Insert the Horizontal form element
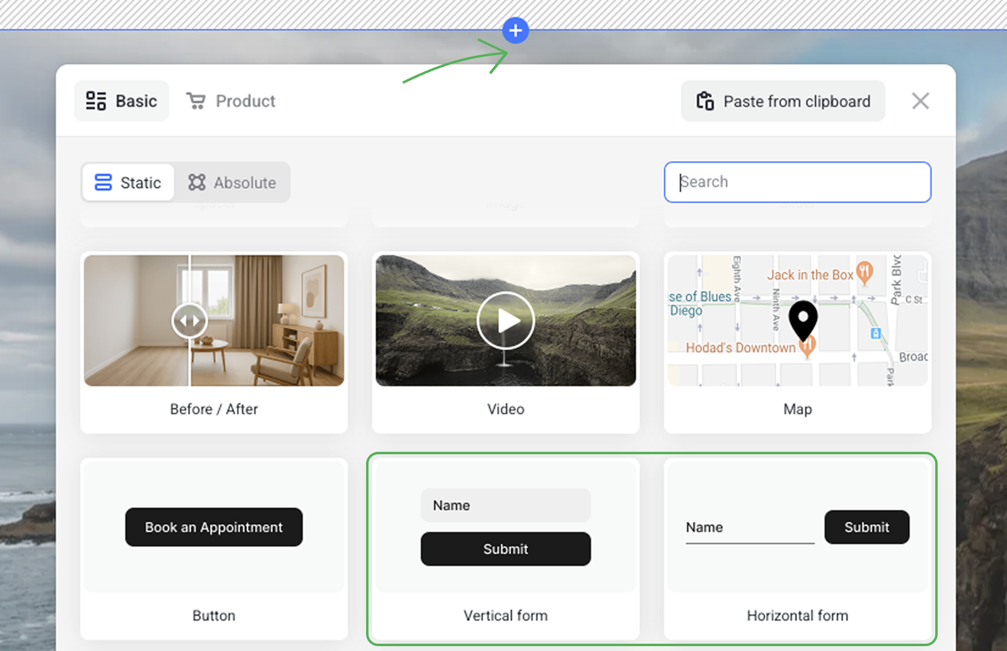Image resolution: width=1007 pixels, height=651 pixels. 797,615
